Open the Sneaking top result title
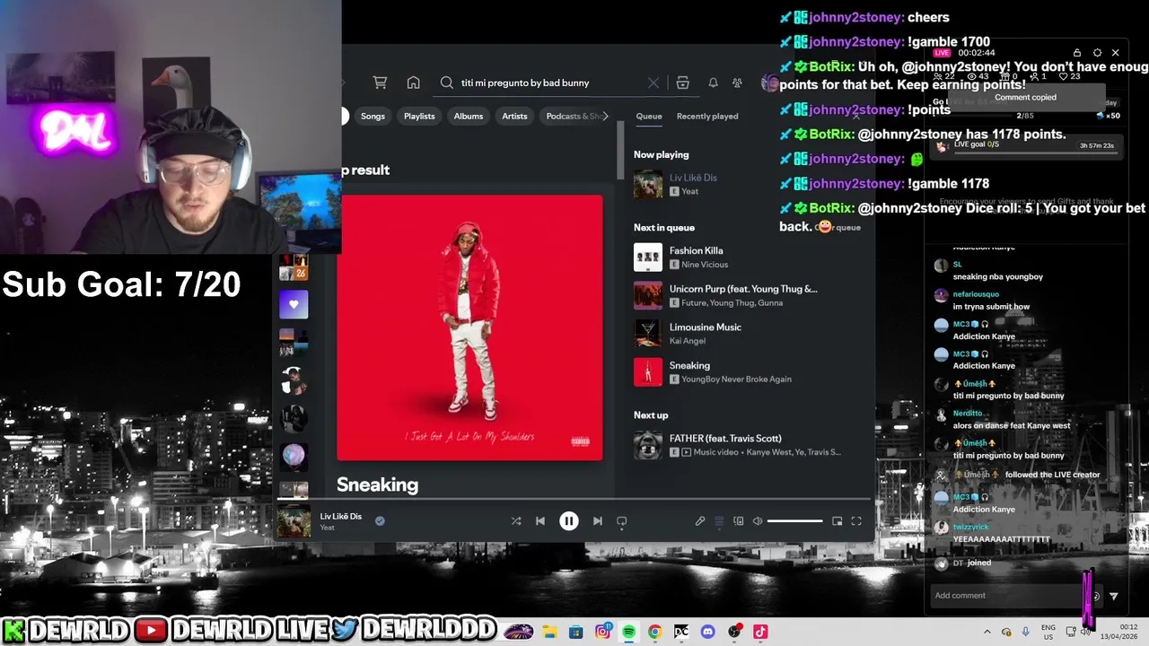The image size is (1149, 646). (x=377, y=484)
